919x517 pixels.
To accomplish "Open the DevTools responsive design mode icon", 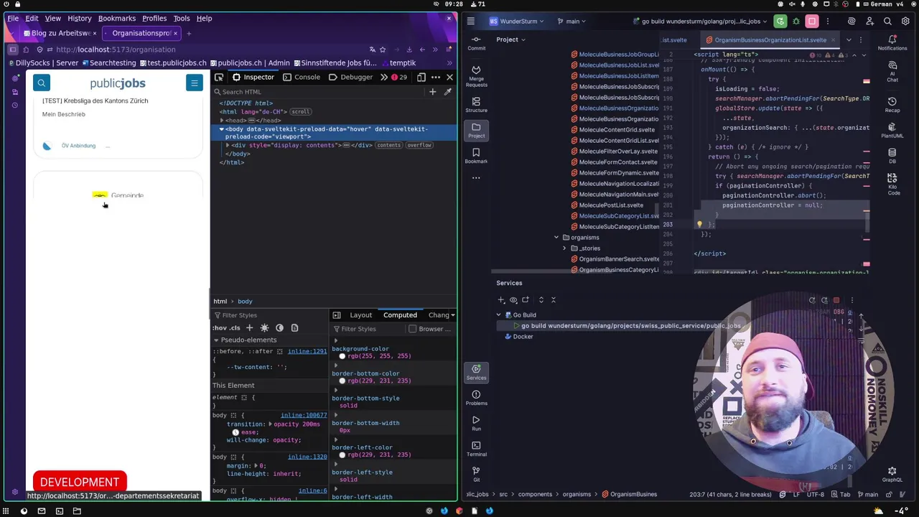I will click(421, 77).
